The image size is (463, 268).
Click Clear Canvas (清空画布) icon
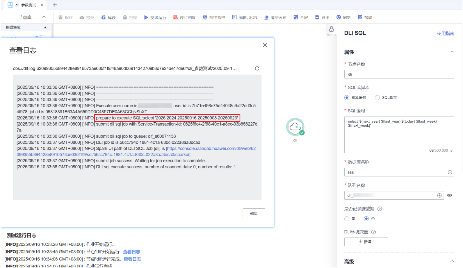266,17
